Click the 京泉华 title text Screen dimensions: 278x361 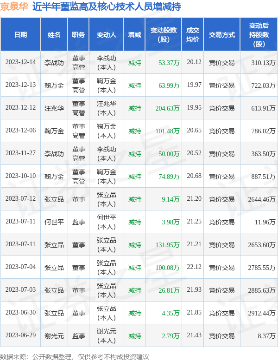[14, 7]
